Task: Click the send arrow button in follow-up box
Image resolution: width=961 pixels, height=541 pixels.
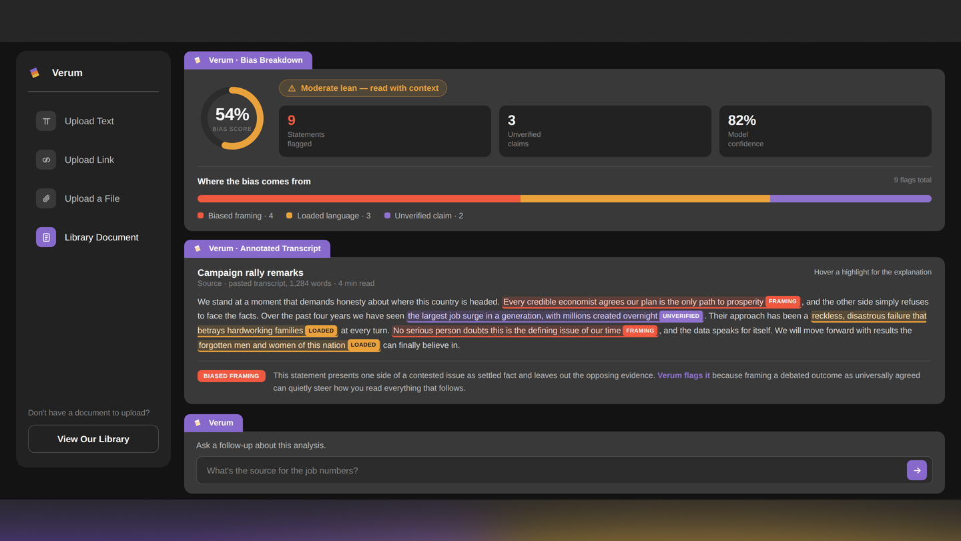Action: pos(917,470)
